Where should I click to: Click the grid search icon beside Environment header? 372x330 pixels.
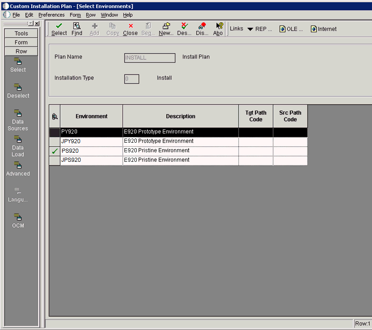pos(55,116)
